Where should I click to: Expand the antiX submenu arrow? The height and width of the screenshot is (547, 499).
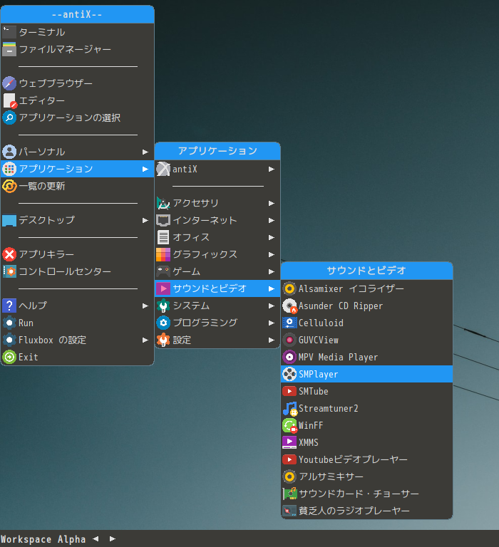(272, 170)
